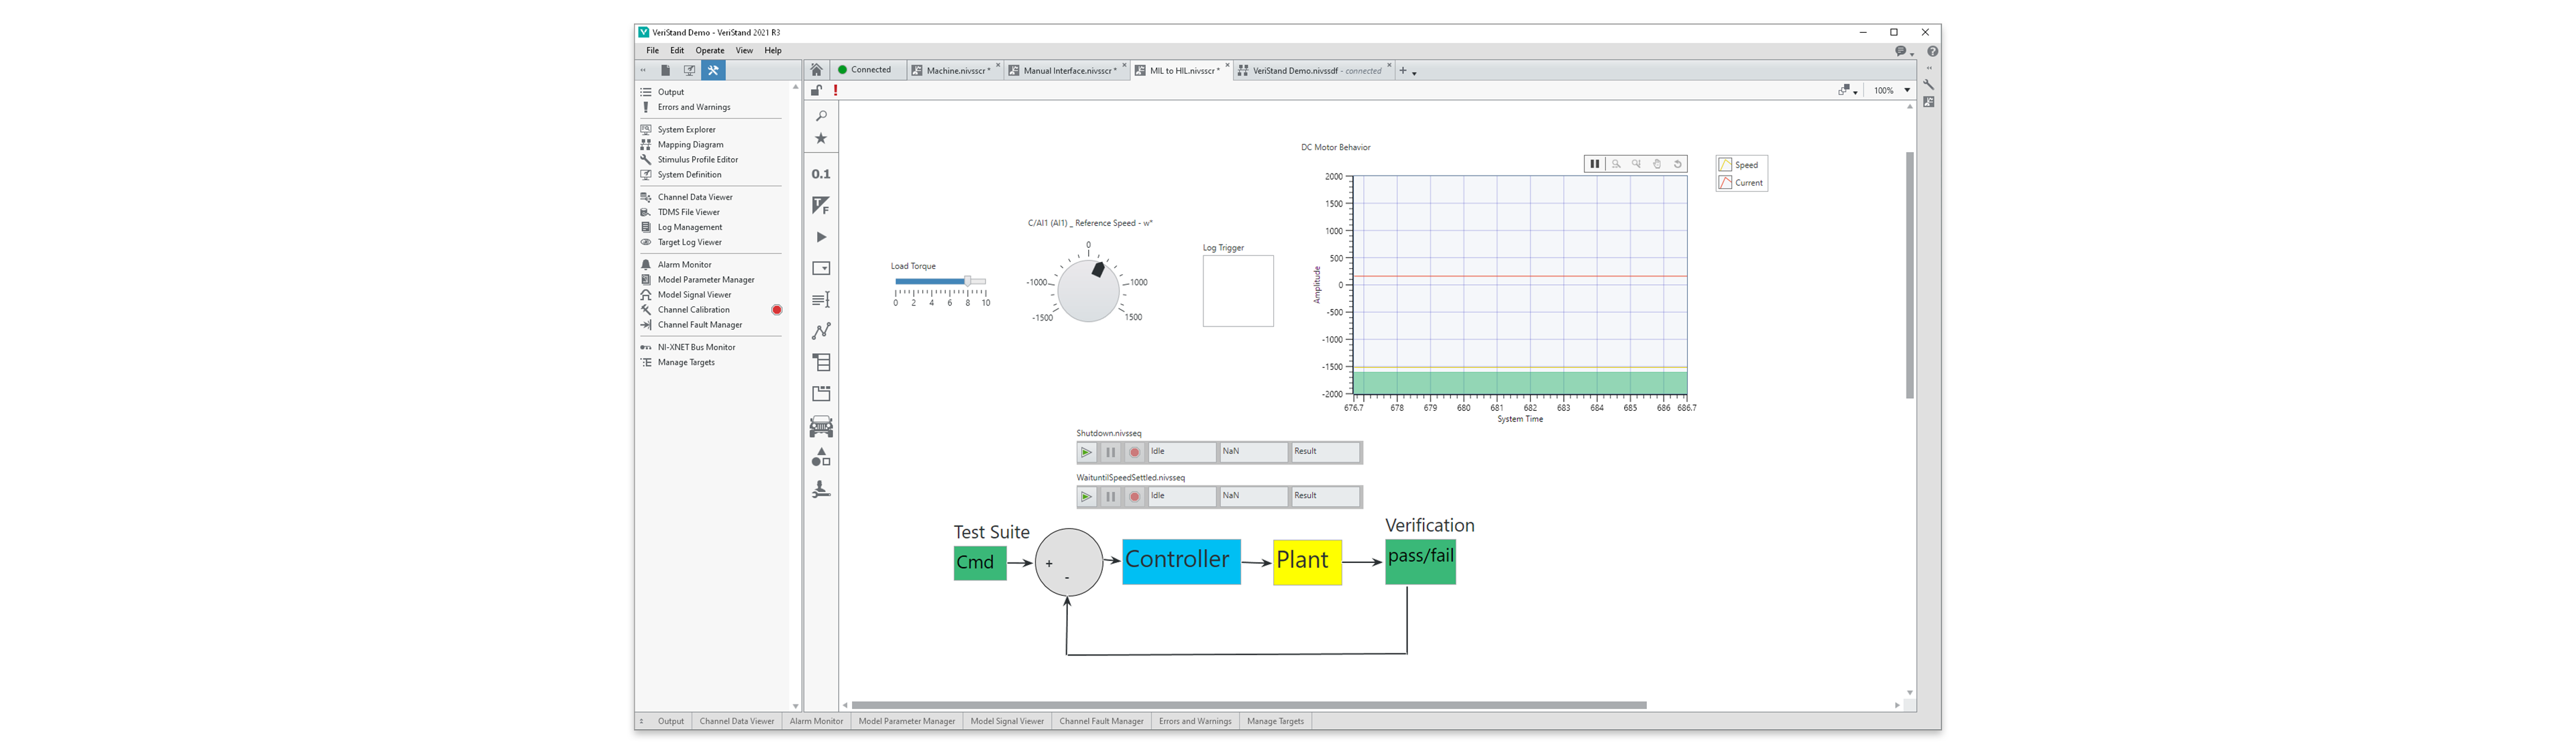Open the feedback speech bubble icon
This screenshot has width=2576, height=754.
point(1901,51)
